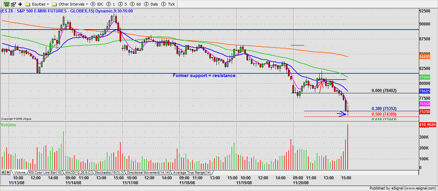Screen dimensions: 438x191
Task: Click the orange 84495 price tag
Action: point(425,56)
